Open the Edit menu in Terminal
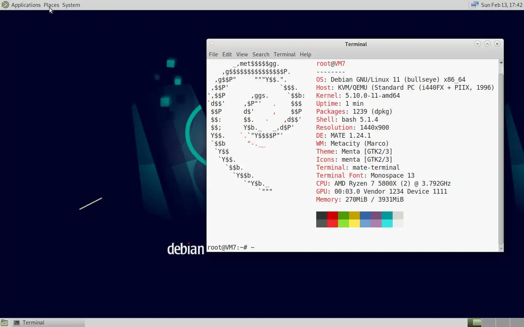 (x=227, y=54)
